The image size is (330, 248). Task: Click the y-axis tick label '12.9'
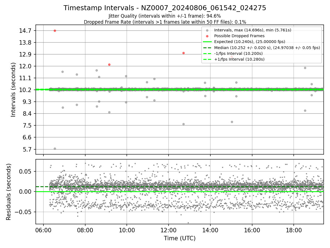point(25,54)
